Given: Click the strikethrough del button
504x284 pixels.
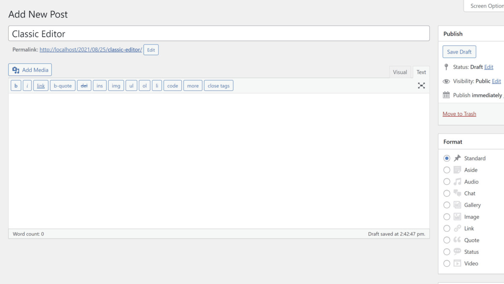Looking at the screenshot, I should pyautogui.click(x=84, y=86).
